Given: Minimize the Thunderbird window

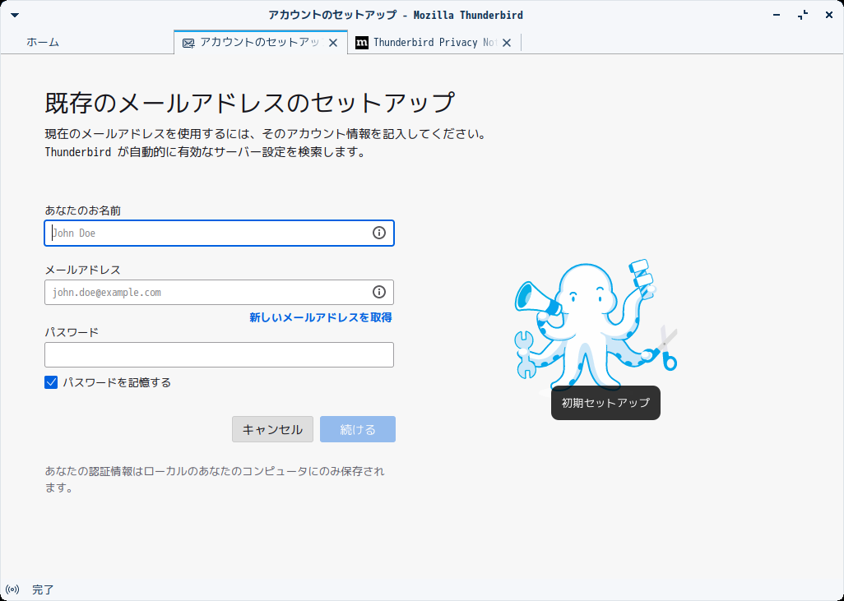Looking at the screenshot, I should 777,15.
